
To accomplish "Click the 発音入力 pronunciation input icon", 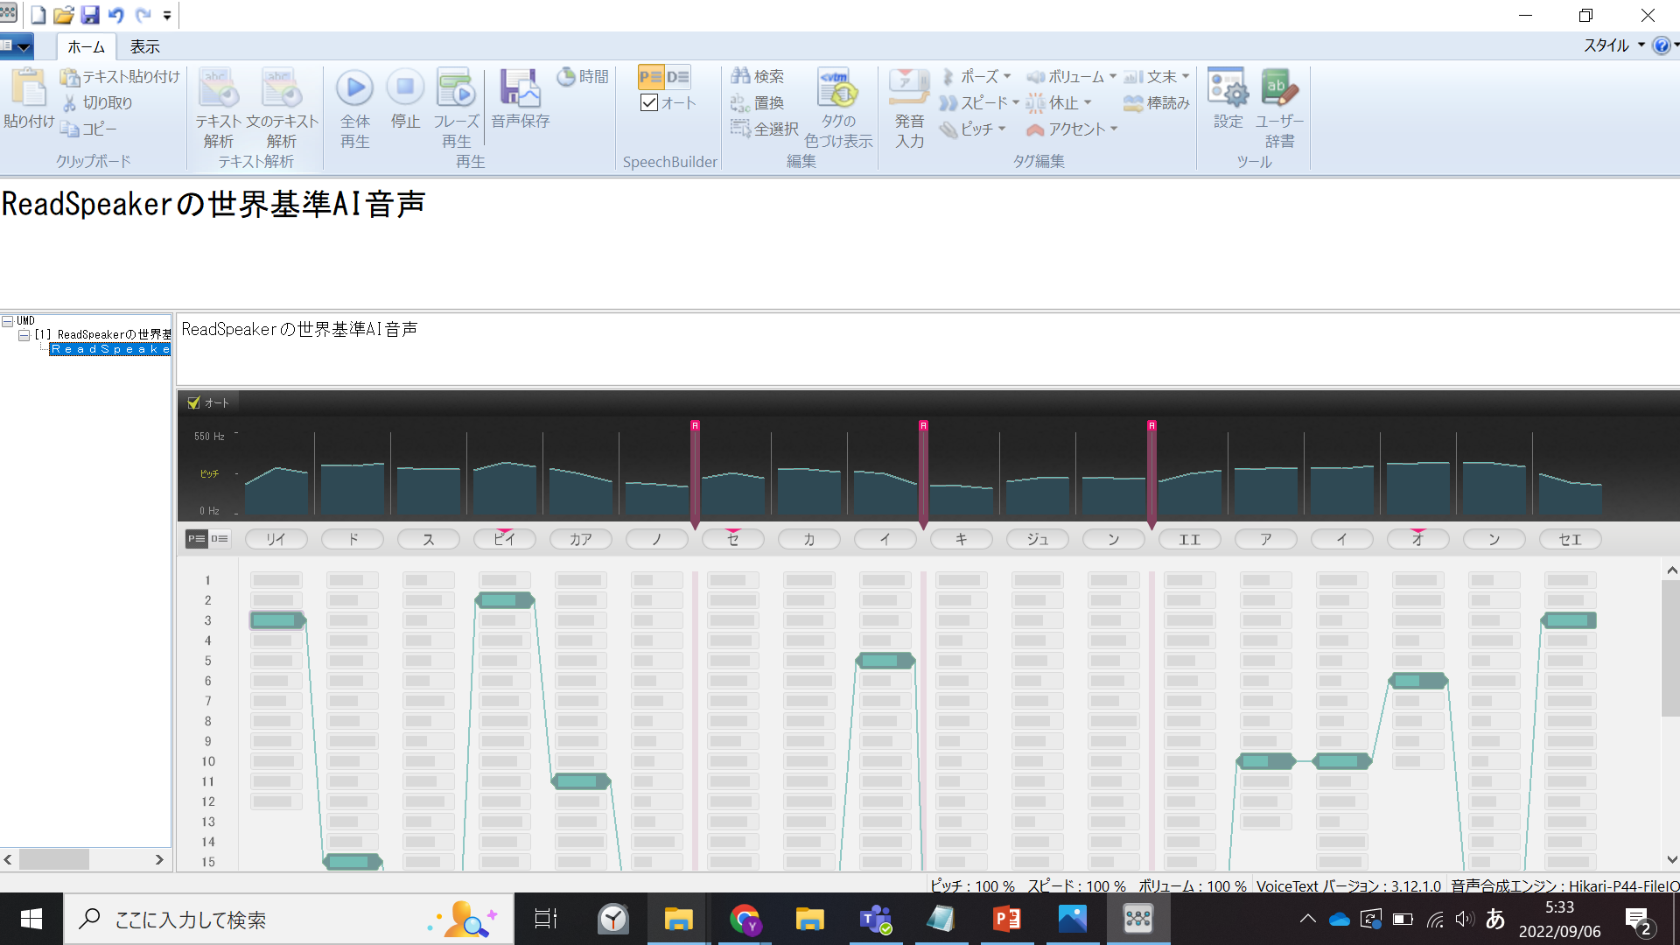I will coord(909,88).
